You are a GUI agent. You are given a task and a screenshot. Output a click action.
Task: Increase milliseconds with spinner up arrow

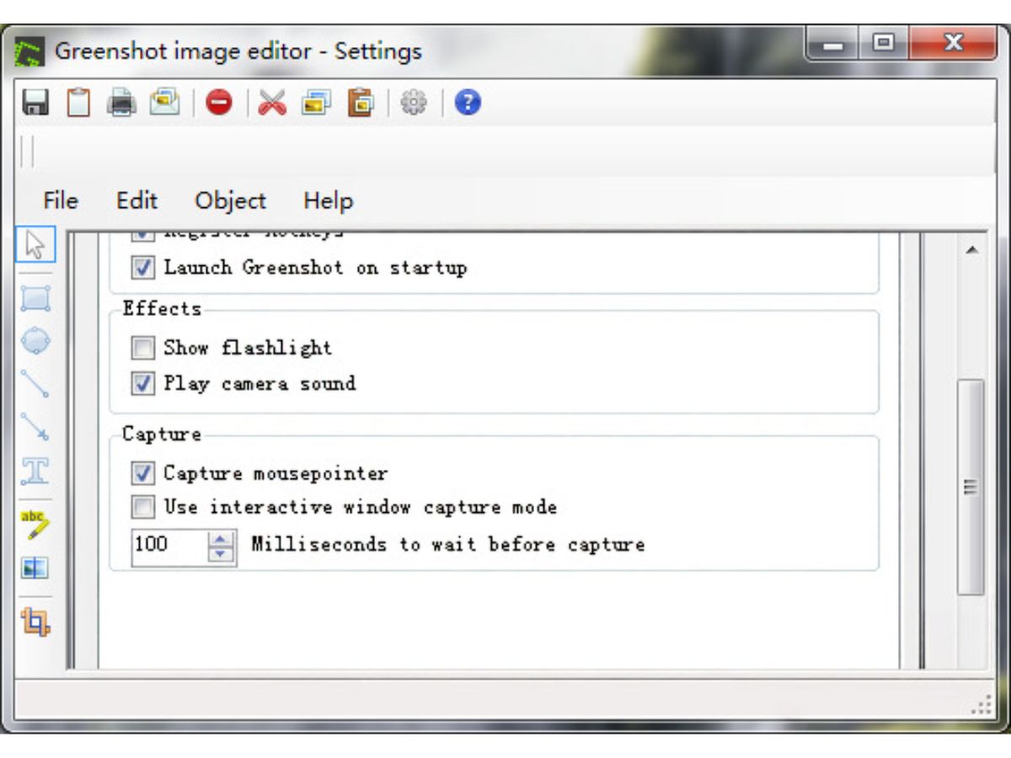coord(221,537)
